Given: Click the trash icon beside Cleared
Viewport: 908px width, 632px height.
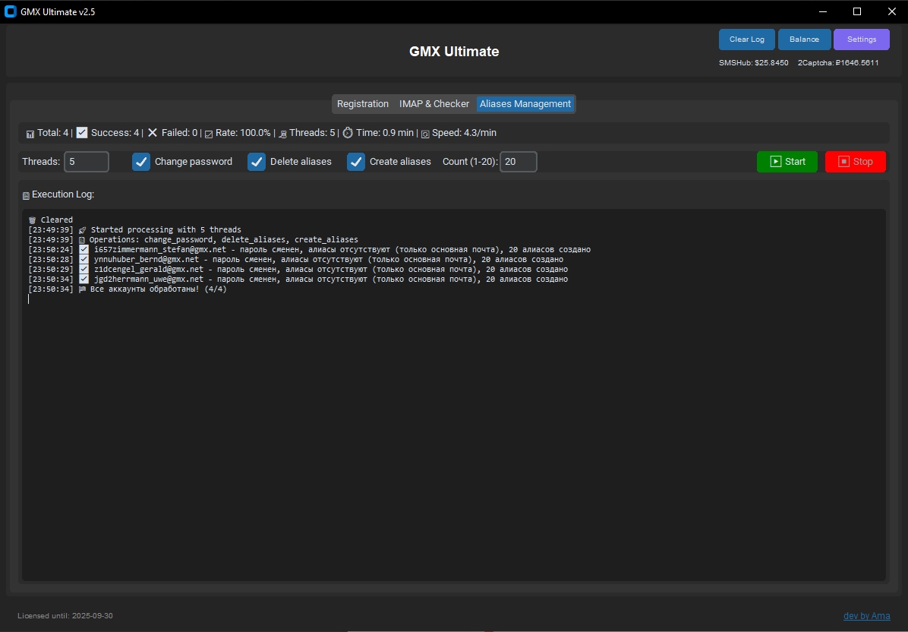Looking at the screenshot, I should click(33, 220).
